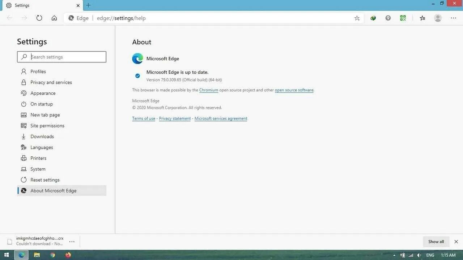Go to Downloads settings
Screen dimensions: 463x260
[61, 136]
